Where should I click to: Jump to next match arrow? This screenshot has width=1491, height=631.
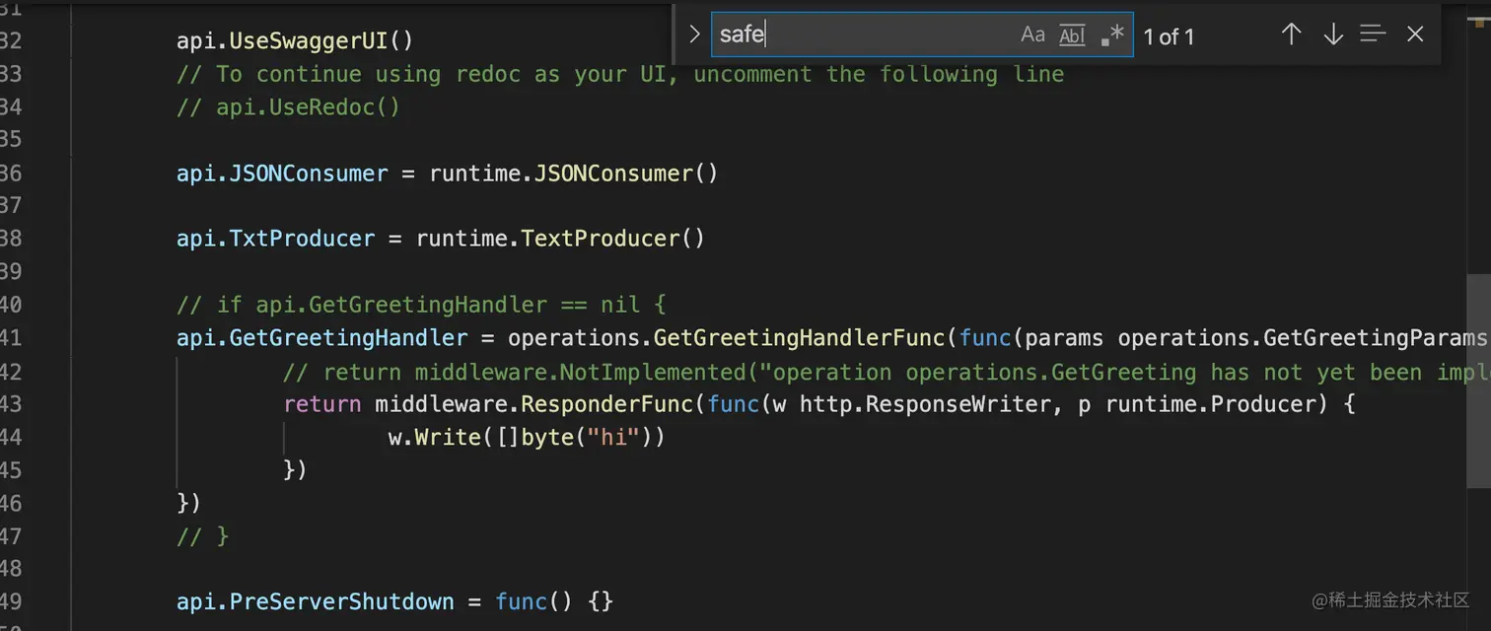point(1333,35)
